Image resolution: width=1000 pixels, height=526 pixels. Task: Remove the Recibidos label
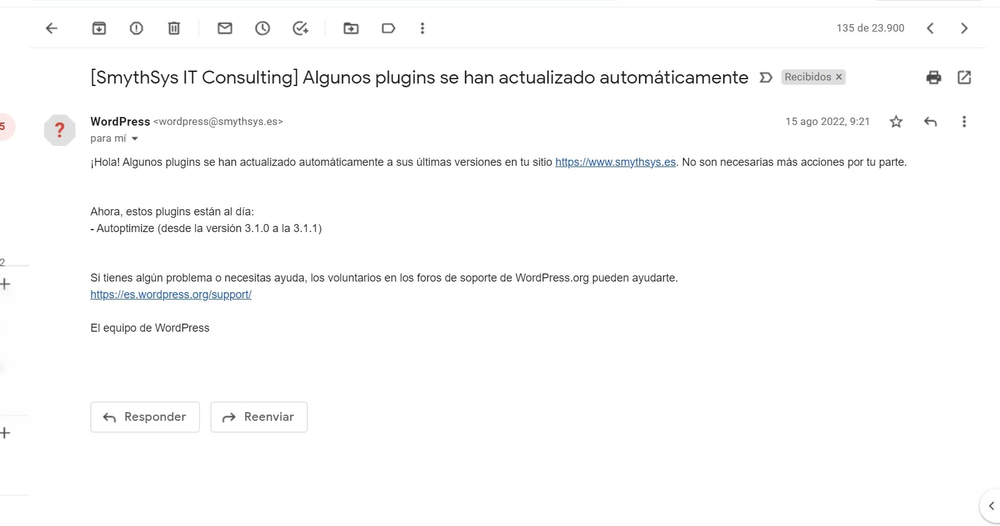click(839, 77)
